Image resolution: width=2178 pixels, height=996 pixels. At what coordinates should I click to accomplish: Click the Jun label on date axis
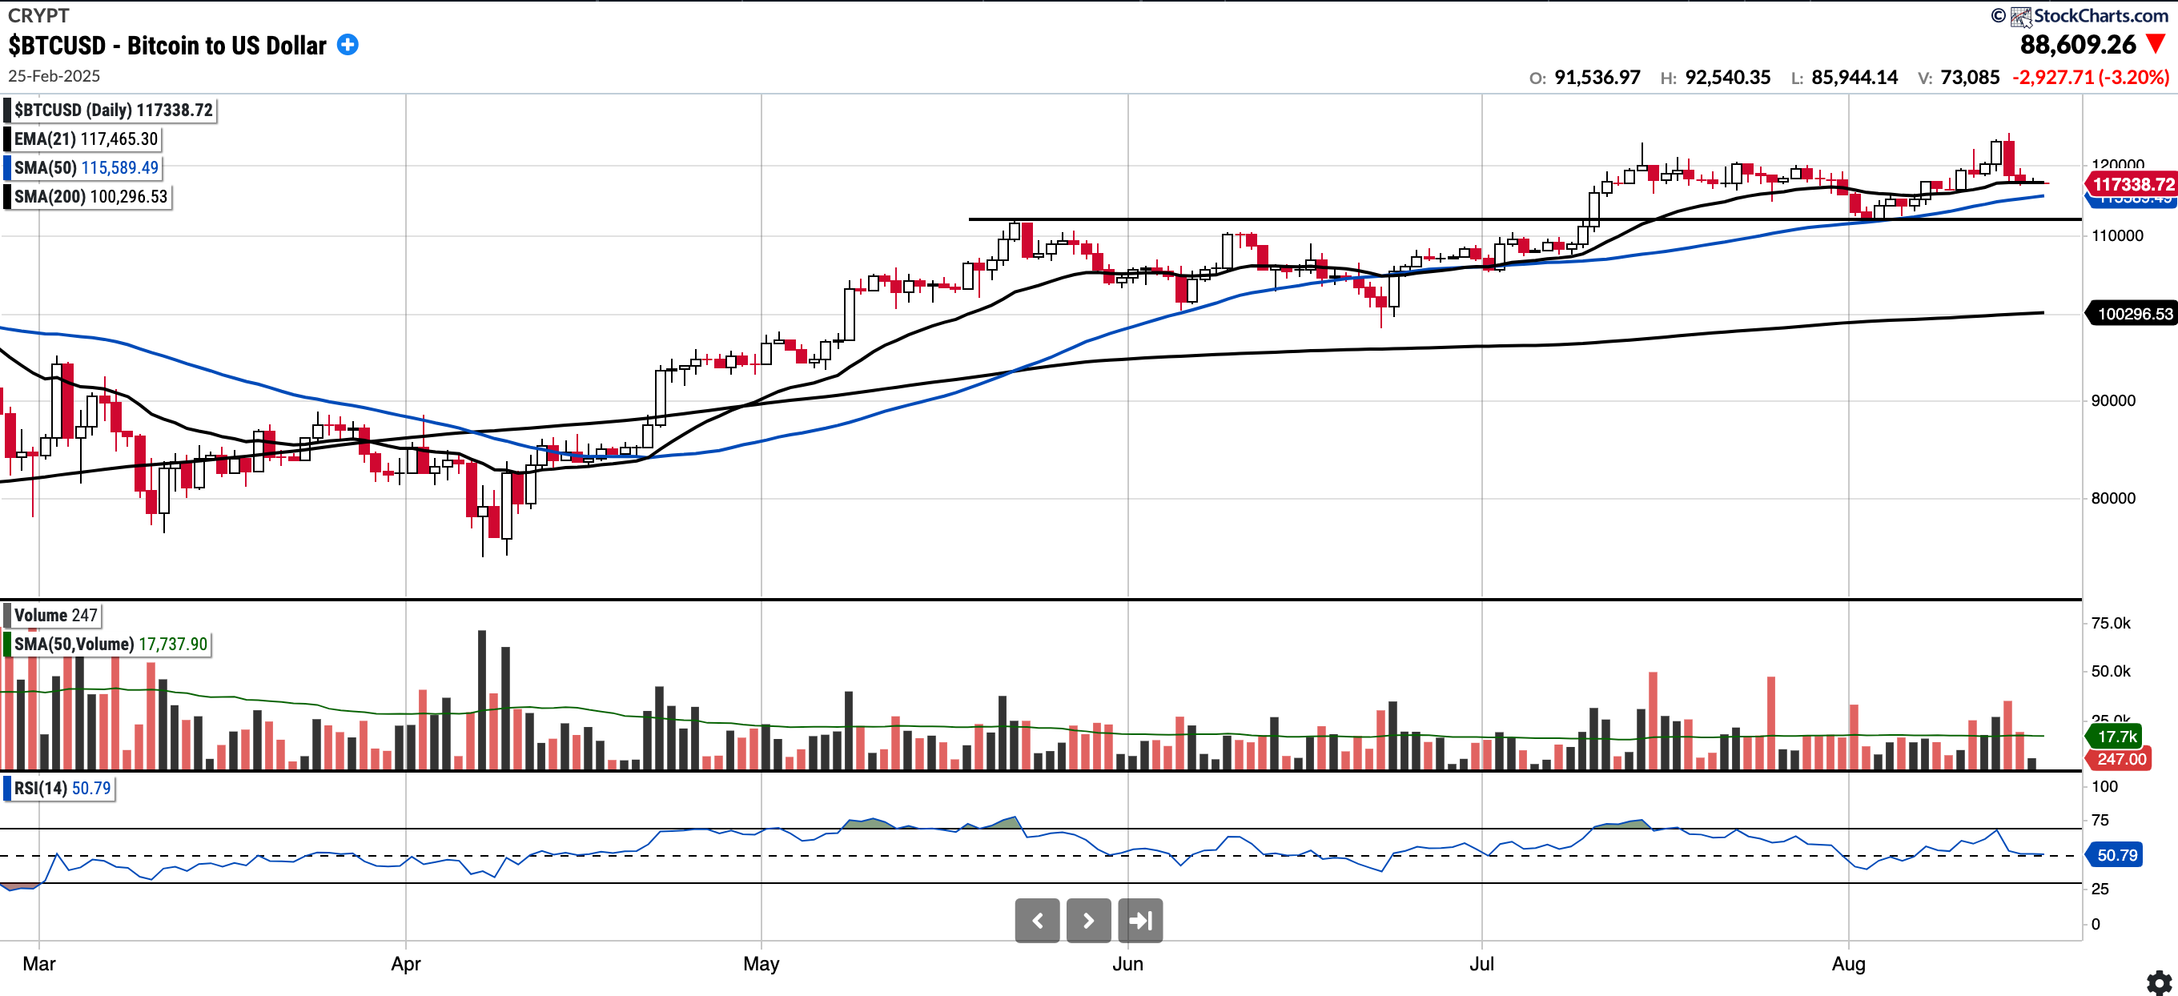point(1127,964)
